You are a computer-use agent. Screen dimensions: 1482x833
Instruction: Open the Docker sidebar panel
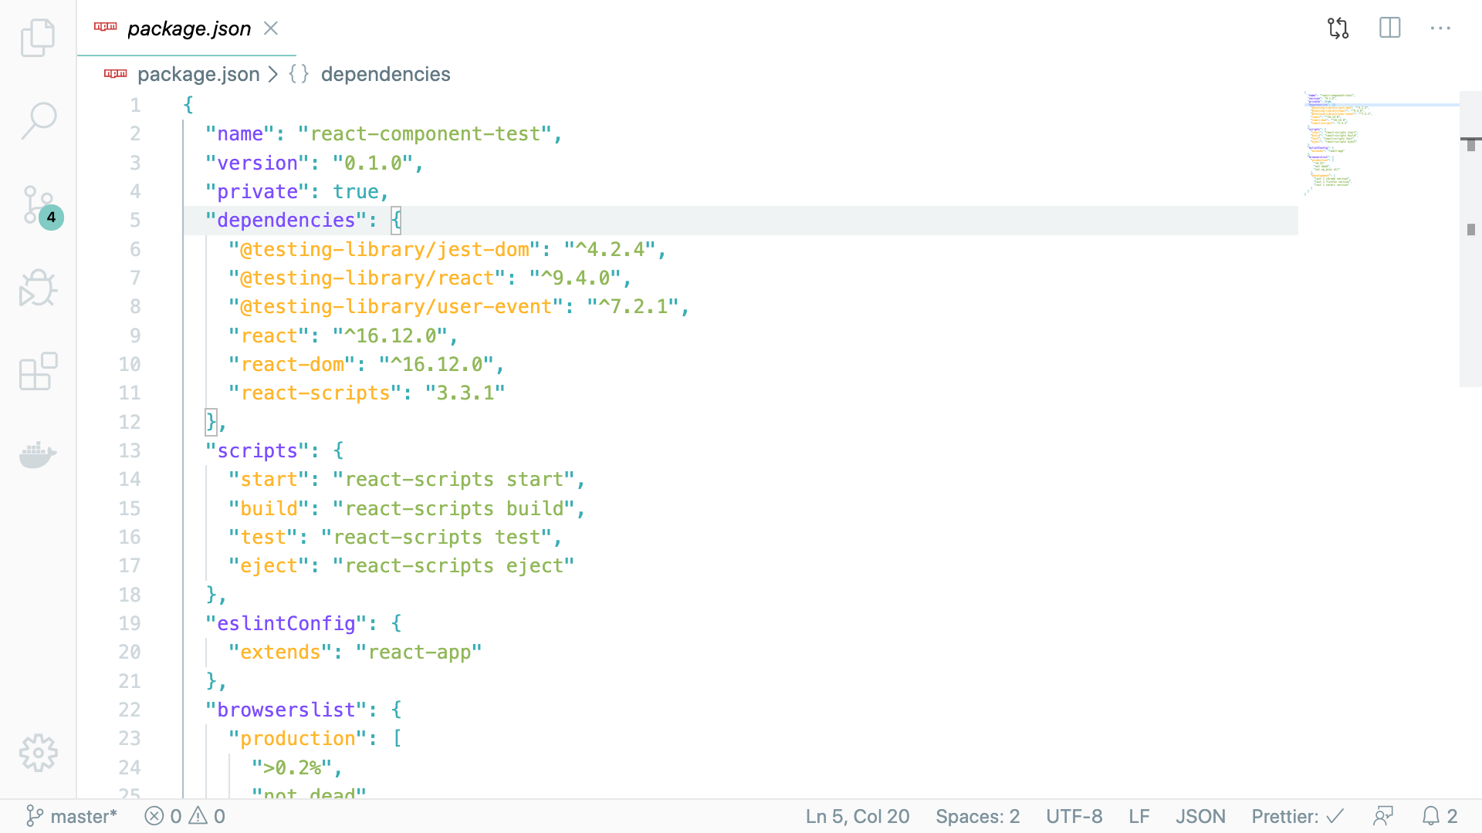(x=37, y=455)
